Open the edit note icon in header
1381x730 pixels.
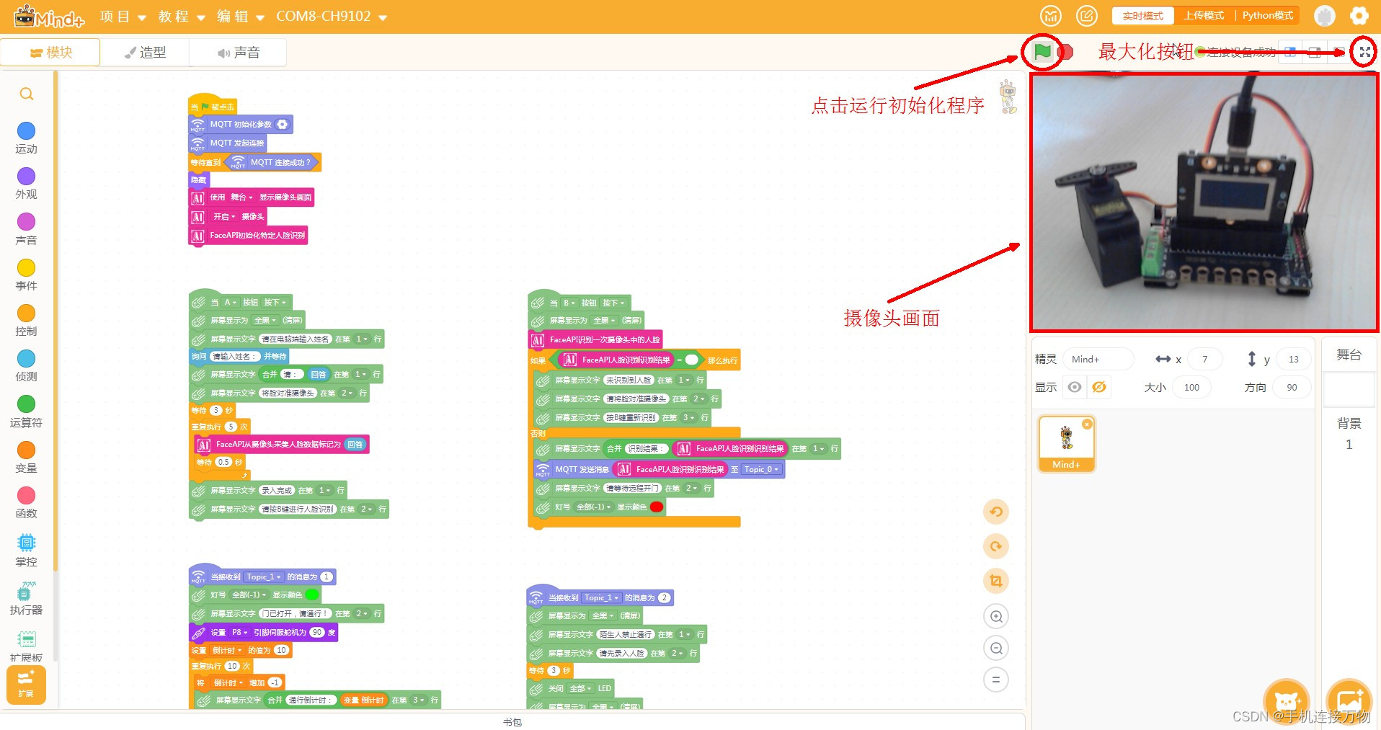click(x=1086, y=16)
